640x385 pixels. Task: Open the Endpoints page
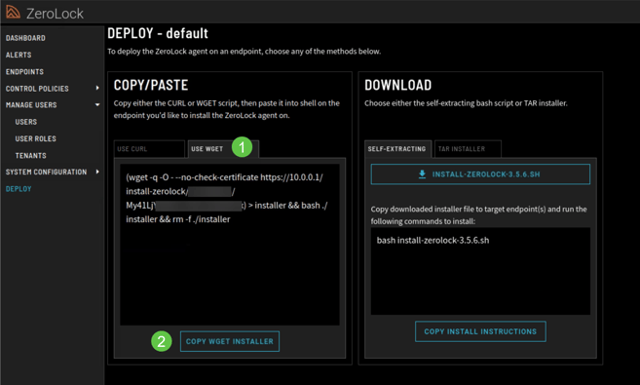click(x=24, y=72)
